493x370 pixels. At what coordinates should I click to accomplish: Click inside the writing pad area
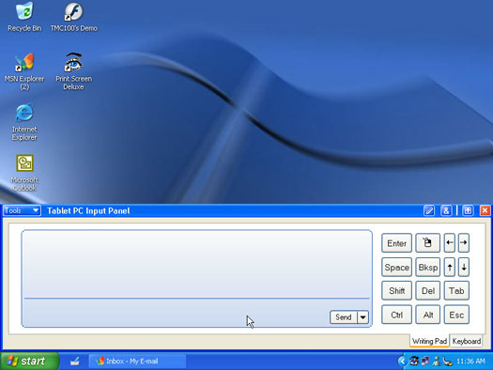point(197,264)
